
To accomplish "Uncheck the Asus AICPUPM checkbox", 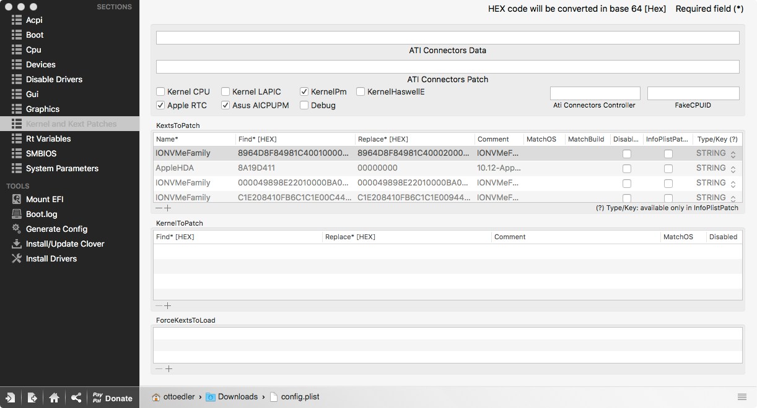I will (225, 105).
